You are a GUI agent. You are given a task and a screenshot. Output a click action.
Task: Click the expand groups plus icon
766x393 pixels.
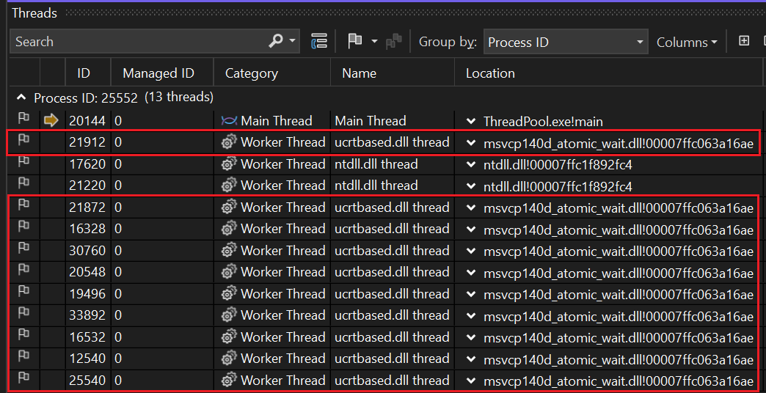click(x=743, y=42)
